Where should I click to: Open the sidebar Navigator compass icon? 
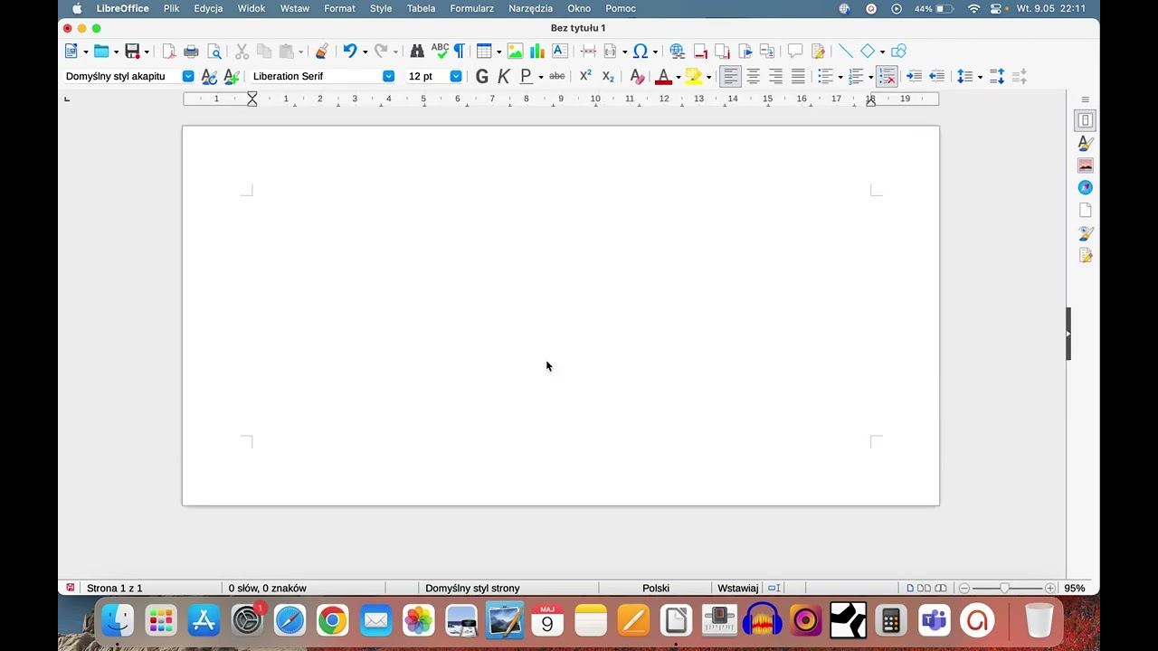click(1085, 188)
